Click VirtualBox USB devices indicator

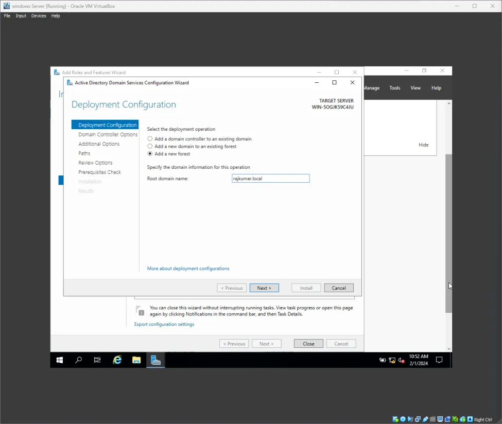425,419
